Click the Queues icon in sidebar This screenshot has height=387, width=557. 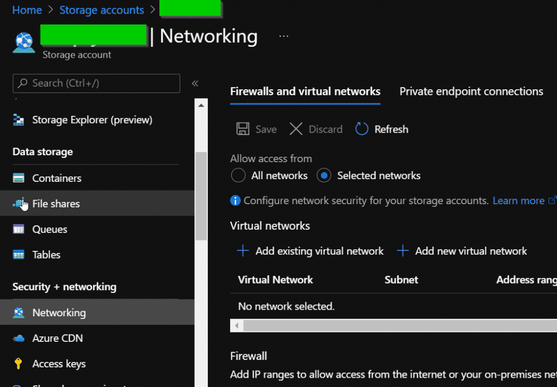[18, 230]
